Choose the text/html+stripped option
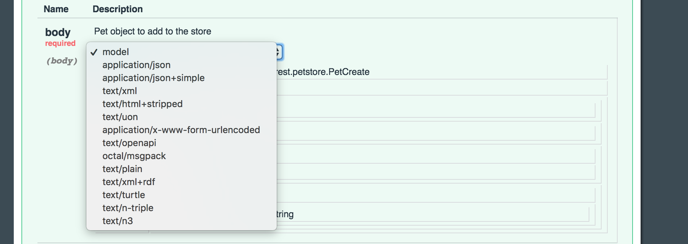The image size is (688, 244). point(142,104)
